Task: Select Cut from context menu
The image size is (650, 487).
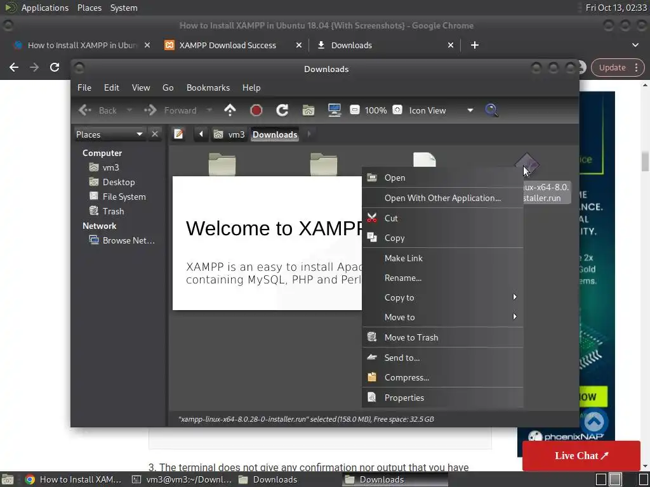Action: click(442, 218)
